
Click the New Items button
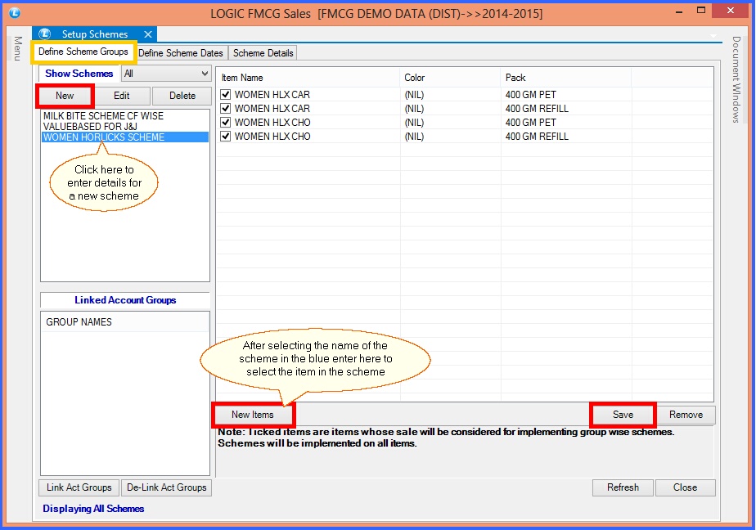click(x=253, y=415)
